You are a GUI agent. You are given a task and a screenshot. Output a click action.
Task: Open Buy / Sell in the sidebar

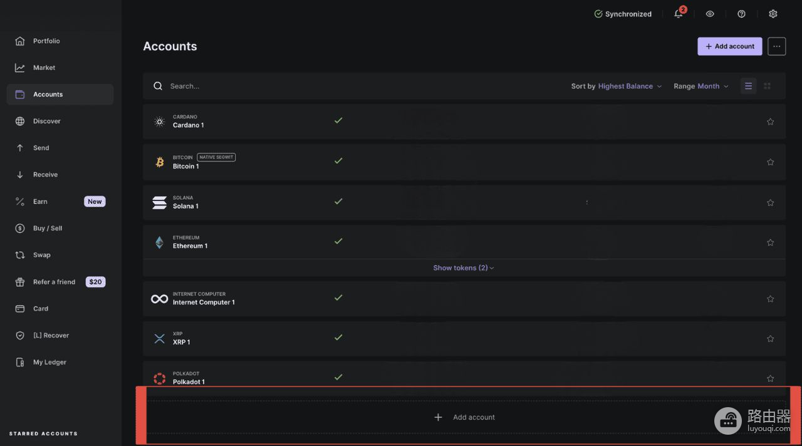[x=60, y=228]
